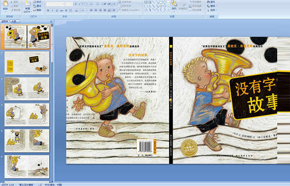Select the Arrow line shape
Viewport: 290px width, 186px height.
click(x=157, y=2)
